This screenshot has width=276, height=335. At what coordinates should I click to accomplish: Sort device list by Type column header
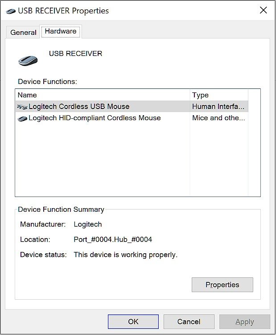point(218,95)
